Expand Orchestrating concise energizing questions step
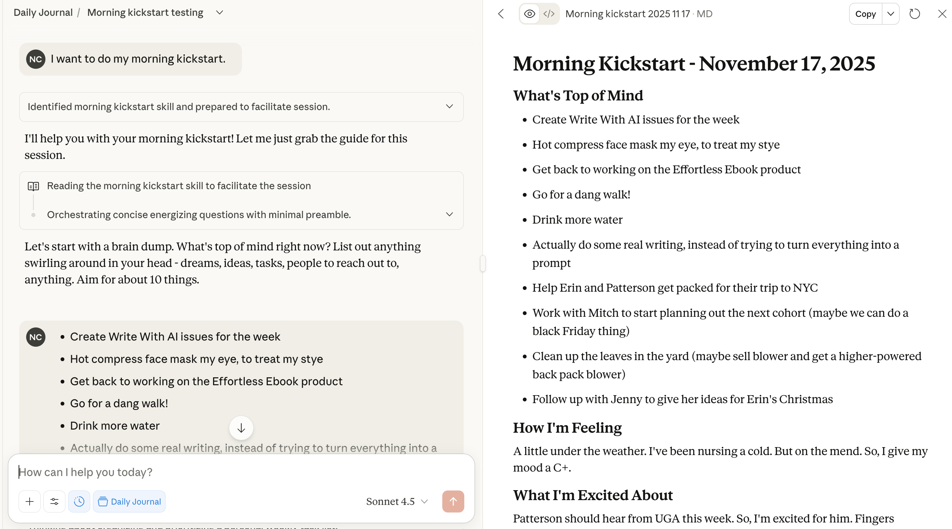This screenshot has width=952, height=529. [449, 214]
